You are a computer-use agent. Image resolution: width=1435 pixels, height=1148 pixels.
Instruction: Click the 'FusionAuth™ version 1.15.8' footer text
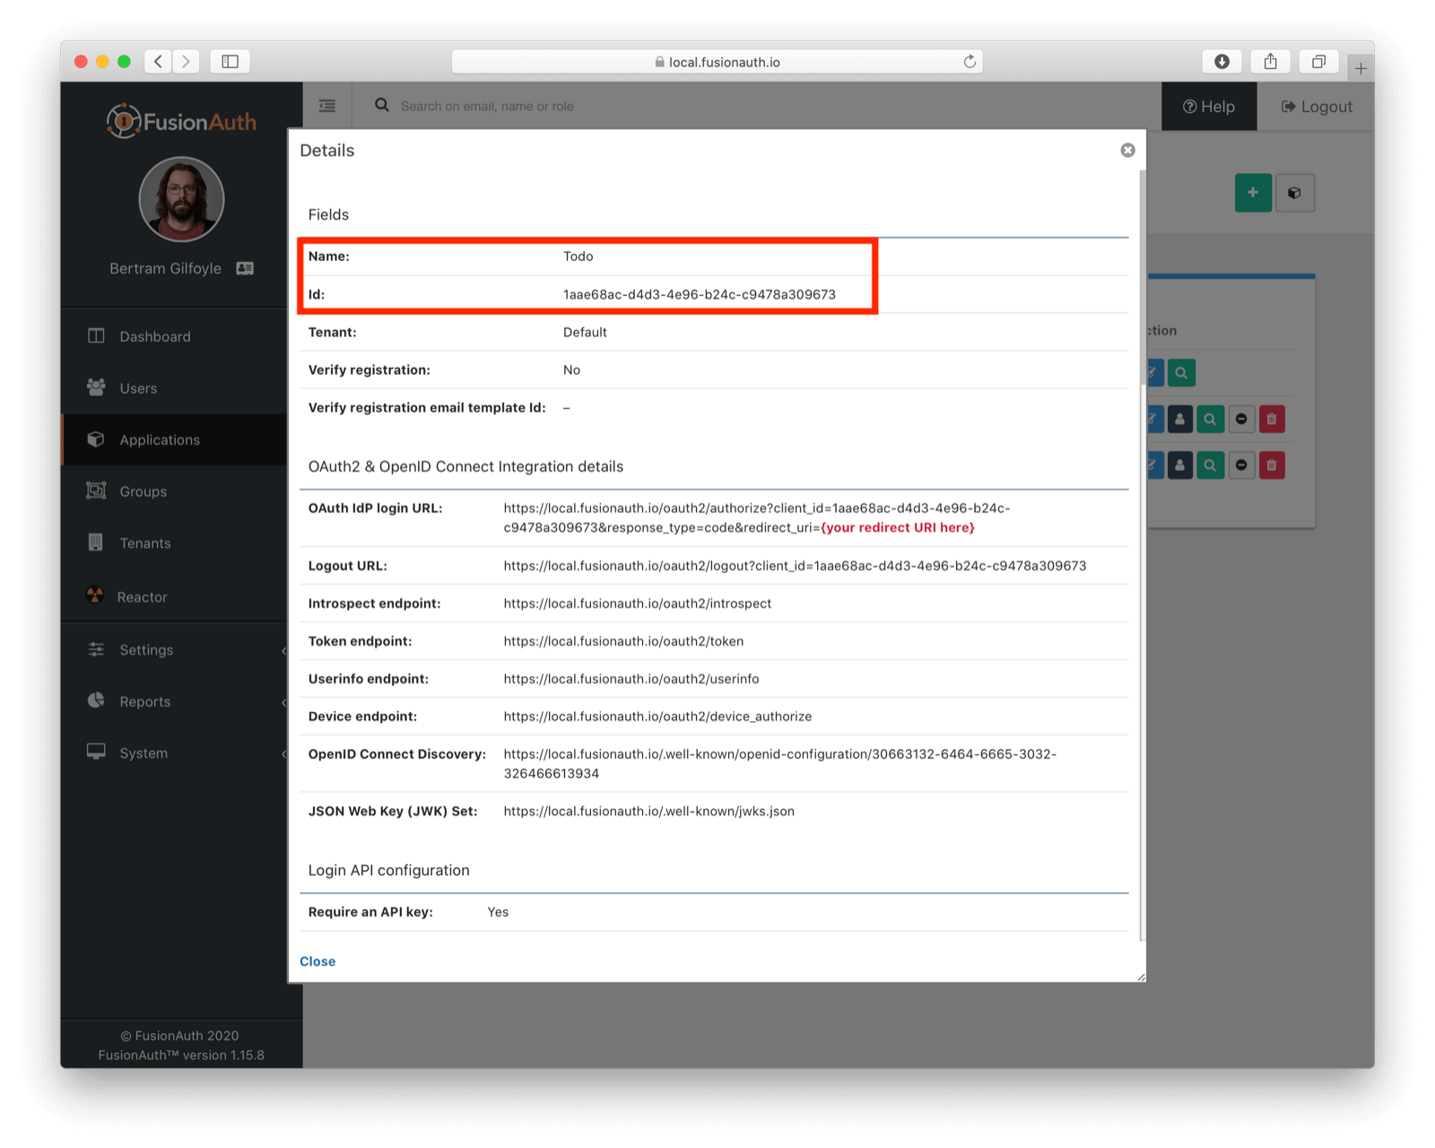coord(181,1055)
